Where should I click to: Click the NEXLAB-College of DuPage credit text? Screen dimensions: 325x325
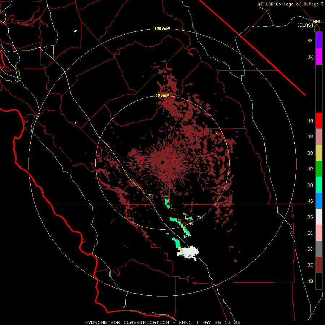(x=288, y=4)
